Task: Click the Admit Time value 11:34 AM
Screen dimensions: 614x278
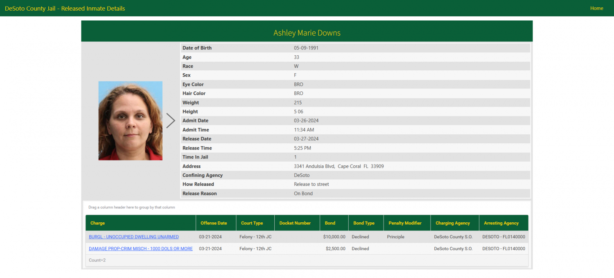Action: coord(304,130)
